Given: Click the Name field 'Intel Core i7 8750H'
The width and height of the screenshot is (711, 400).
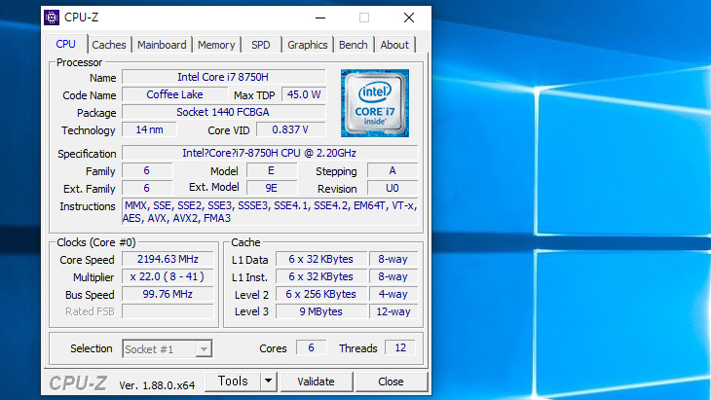Looking at the screenshot, I should 224,77.
